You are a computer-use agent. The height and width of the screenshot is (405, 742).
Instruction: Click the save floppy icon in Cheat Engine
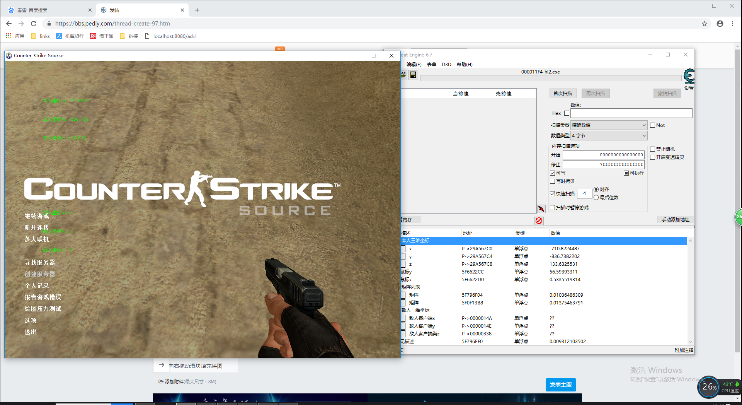click(x=413, y=75)
